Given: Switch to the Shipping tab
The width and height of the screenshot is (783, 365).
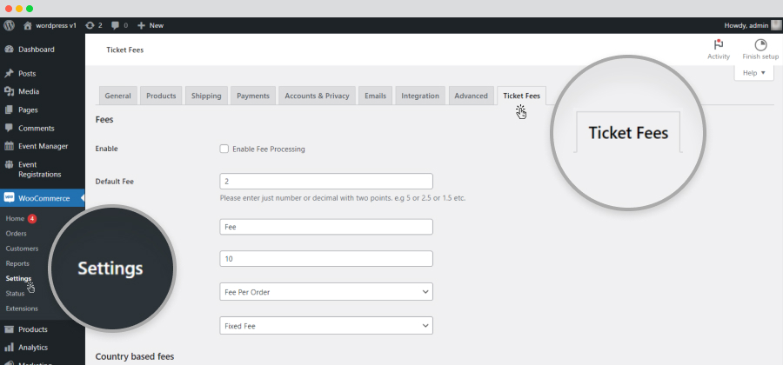Looking at the screenshot, I should pyautogui.click(x=206, y=96).
